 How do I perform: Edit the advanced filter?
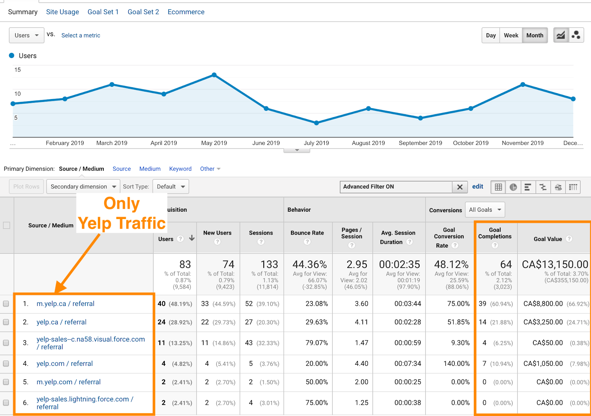tap(478, 187)
